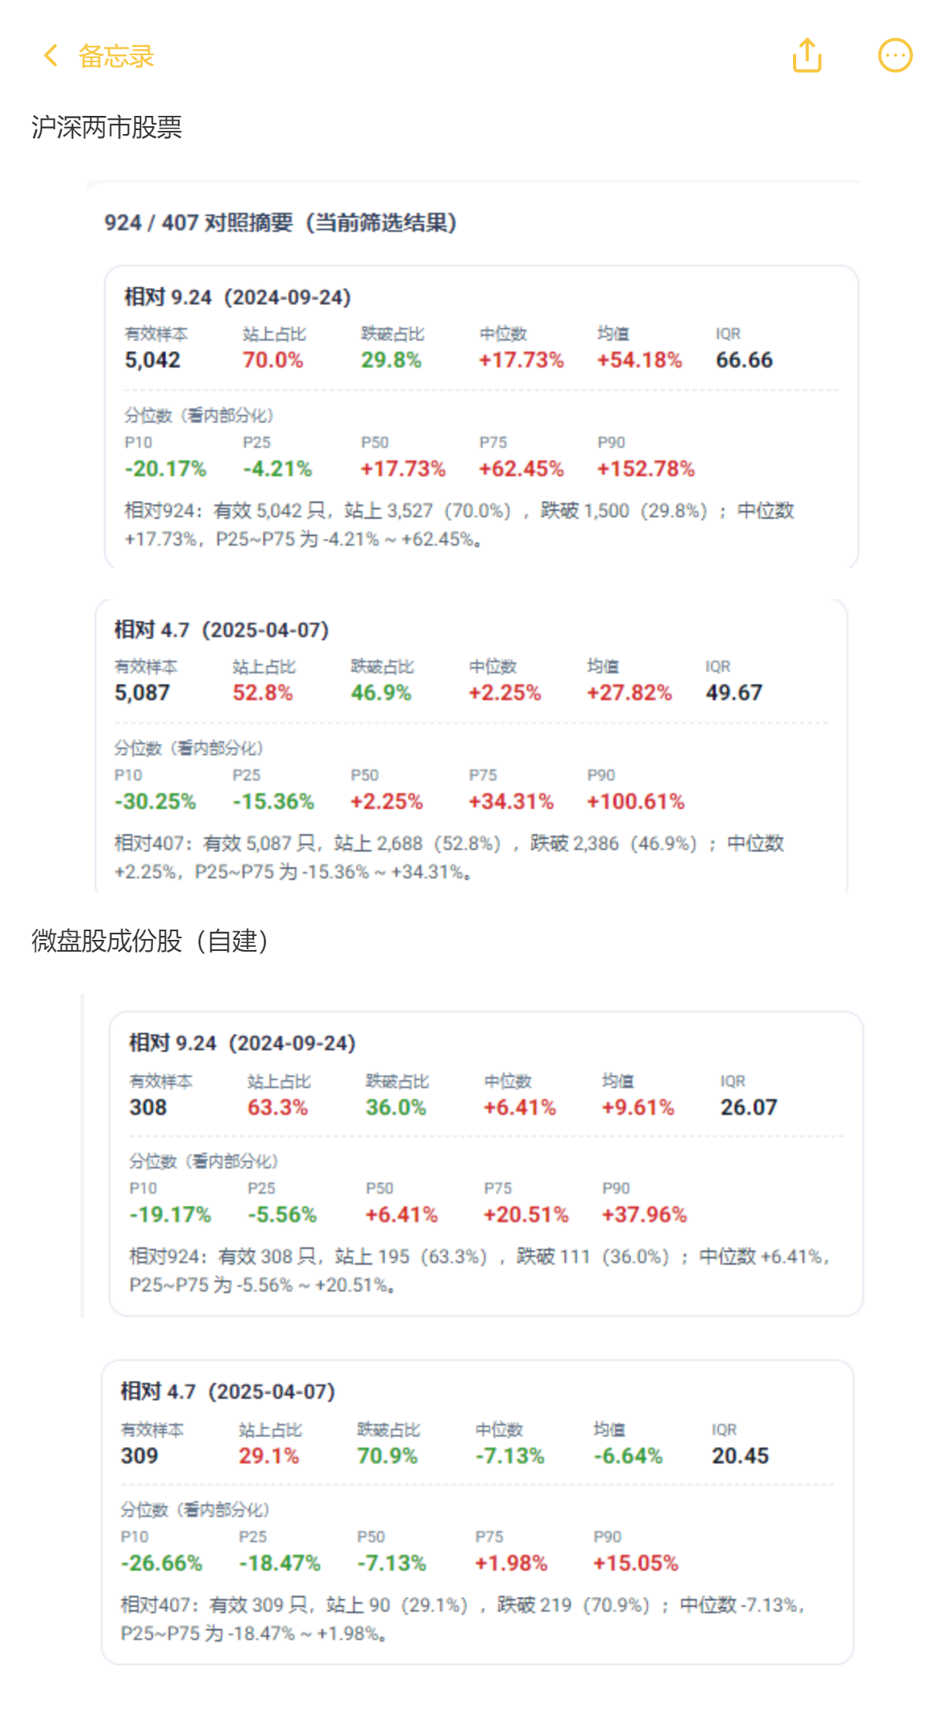Tap the 相对 4.7 card with 309 samples

pos(478,1511)
